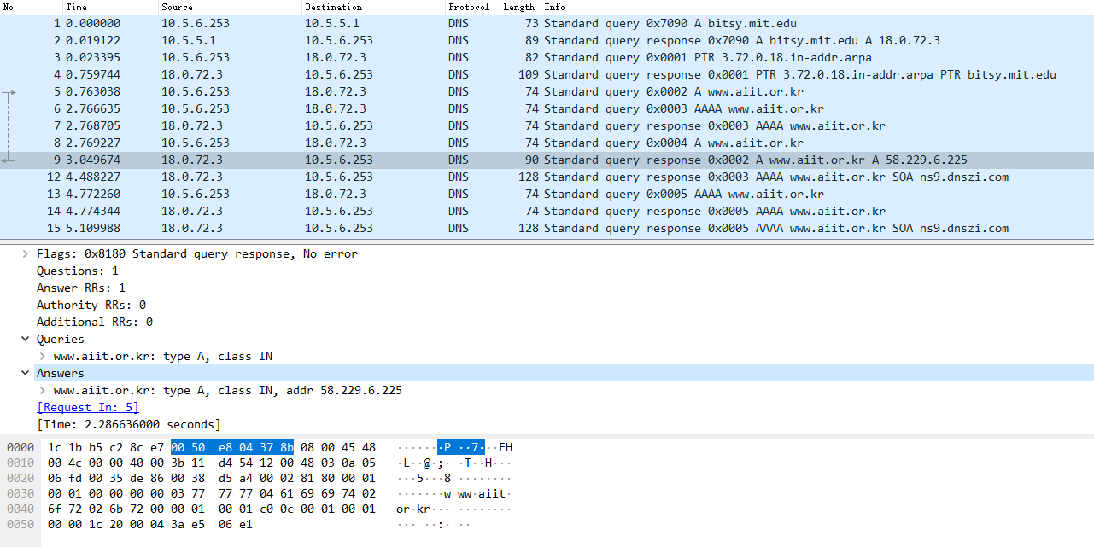Select the Answer RRs: 1 field
1094x547 pixels.
[x=81, y=288]
